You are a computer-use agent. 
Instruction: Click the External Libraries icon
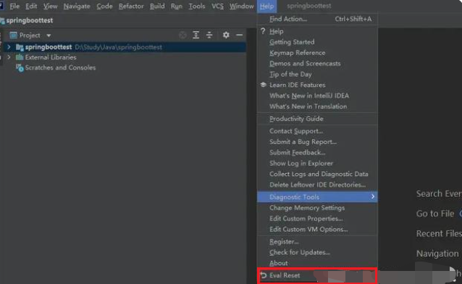coord(20,57)
